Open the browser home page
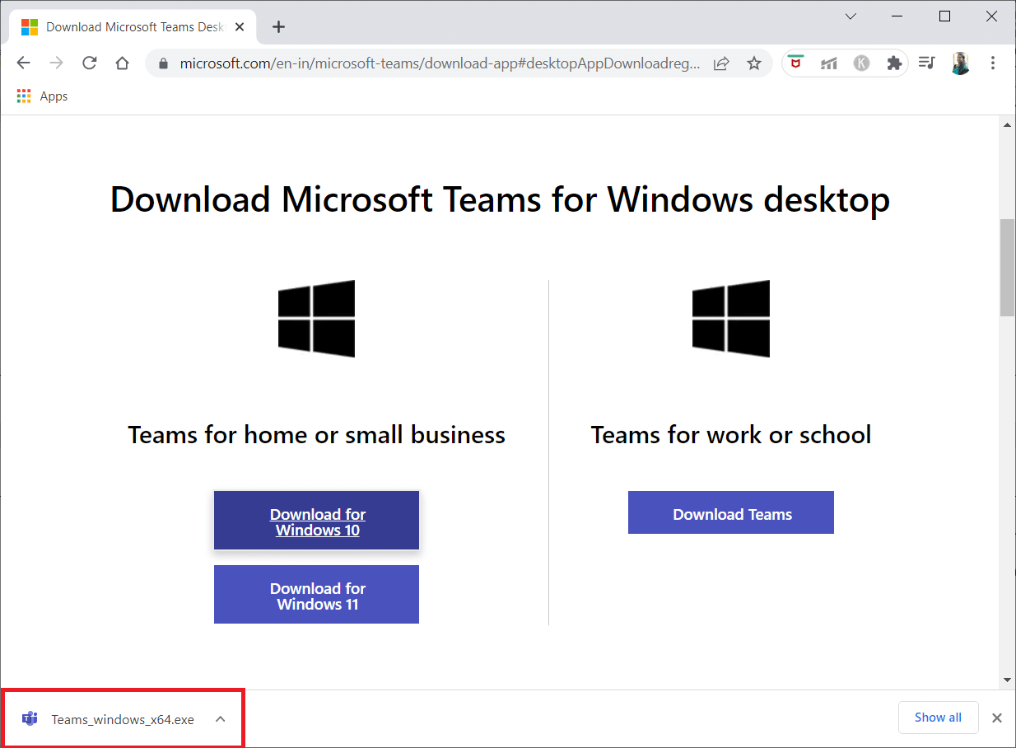Screen dimensions: 1016x748 122,63
